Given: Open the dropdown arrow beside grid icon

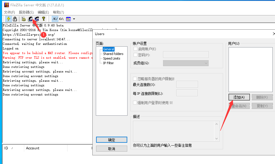Looking at the screenshot, I should pos(74,19).
